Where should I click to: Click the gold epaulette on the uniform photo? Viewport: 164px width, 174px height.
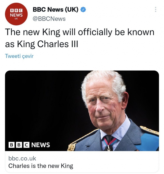pos(149,130)
